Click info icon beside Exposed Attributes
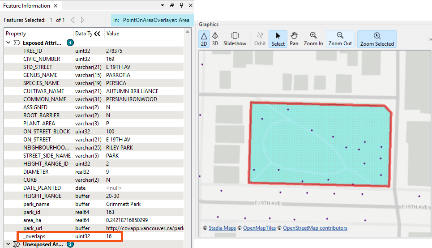 coord(70,43)
